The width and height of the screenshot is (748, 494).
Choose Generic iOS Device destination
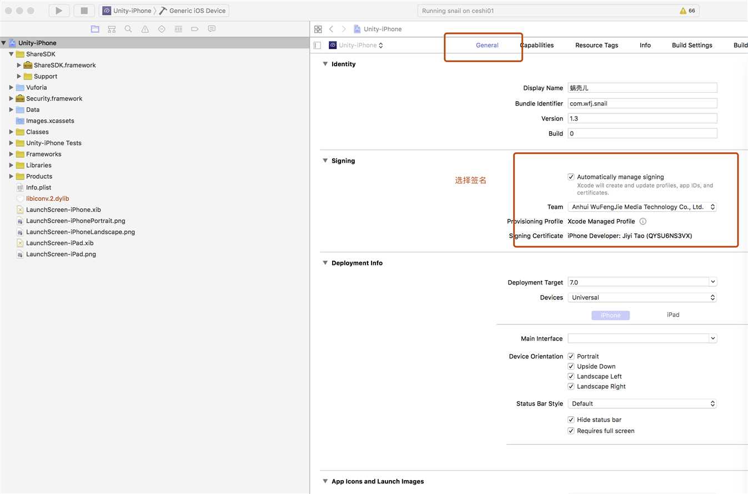[193, 11]
